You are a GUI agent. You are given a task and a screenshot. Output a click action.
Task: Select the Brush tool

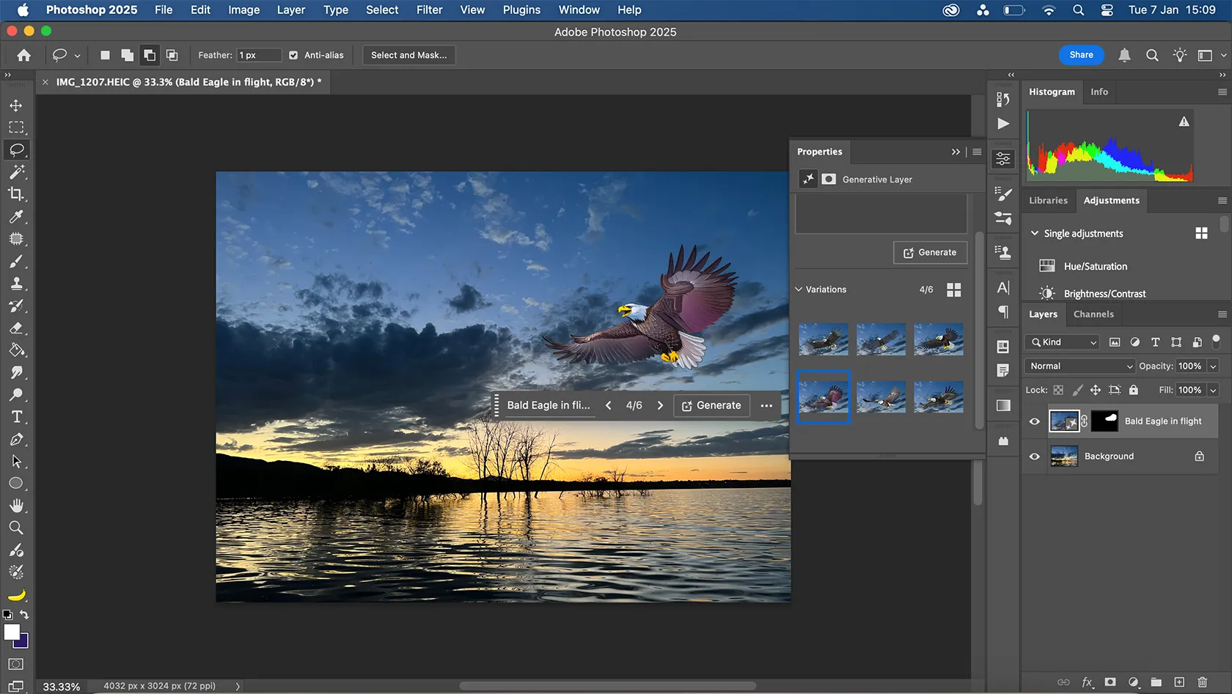coord(17,262)
